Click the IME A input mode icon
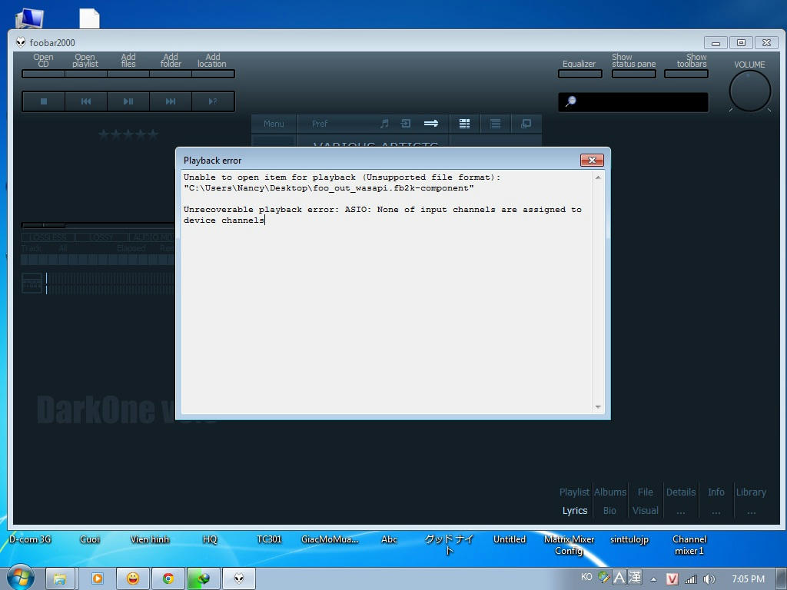787x590 pixels. (619, 578)
